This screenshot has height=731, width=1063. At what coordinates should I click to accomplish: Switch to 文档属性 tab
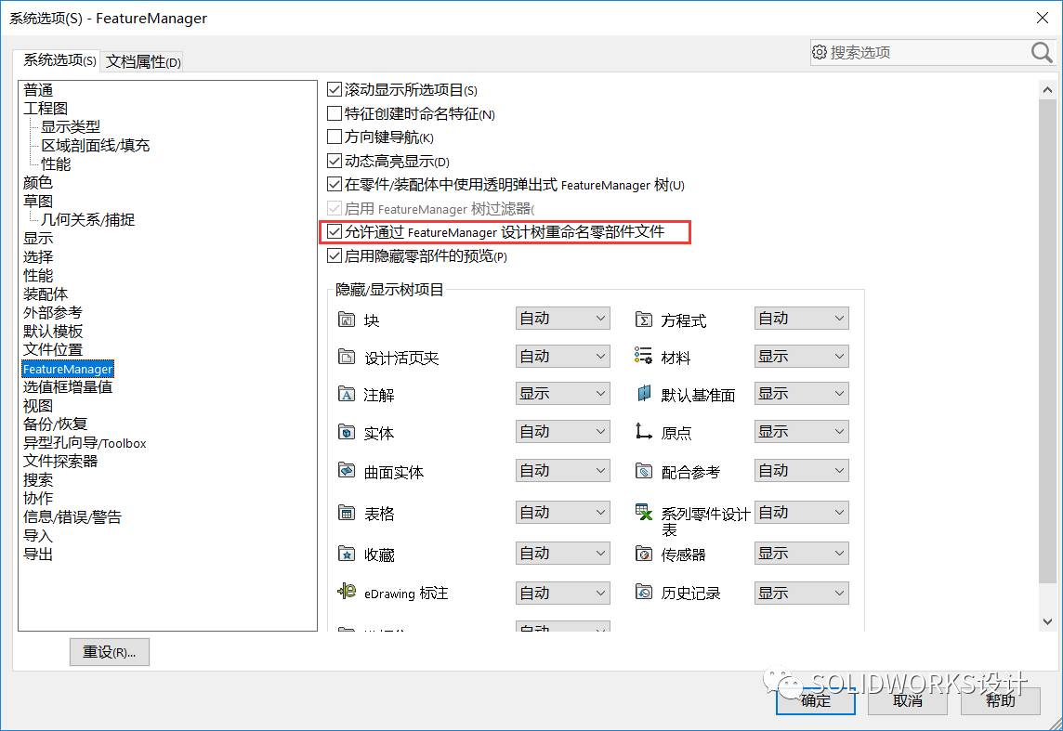click(x=143, y=61)
